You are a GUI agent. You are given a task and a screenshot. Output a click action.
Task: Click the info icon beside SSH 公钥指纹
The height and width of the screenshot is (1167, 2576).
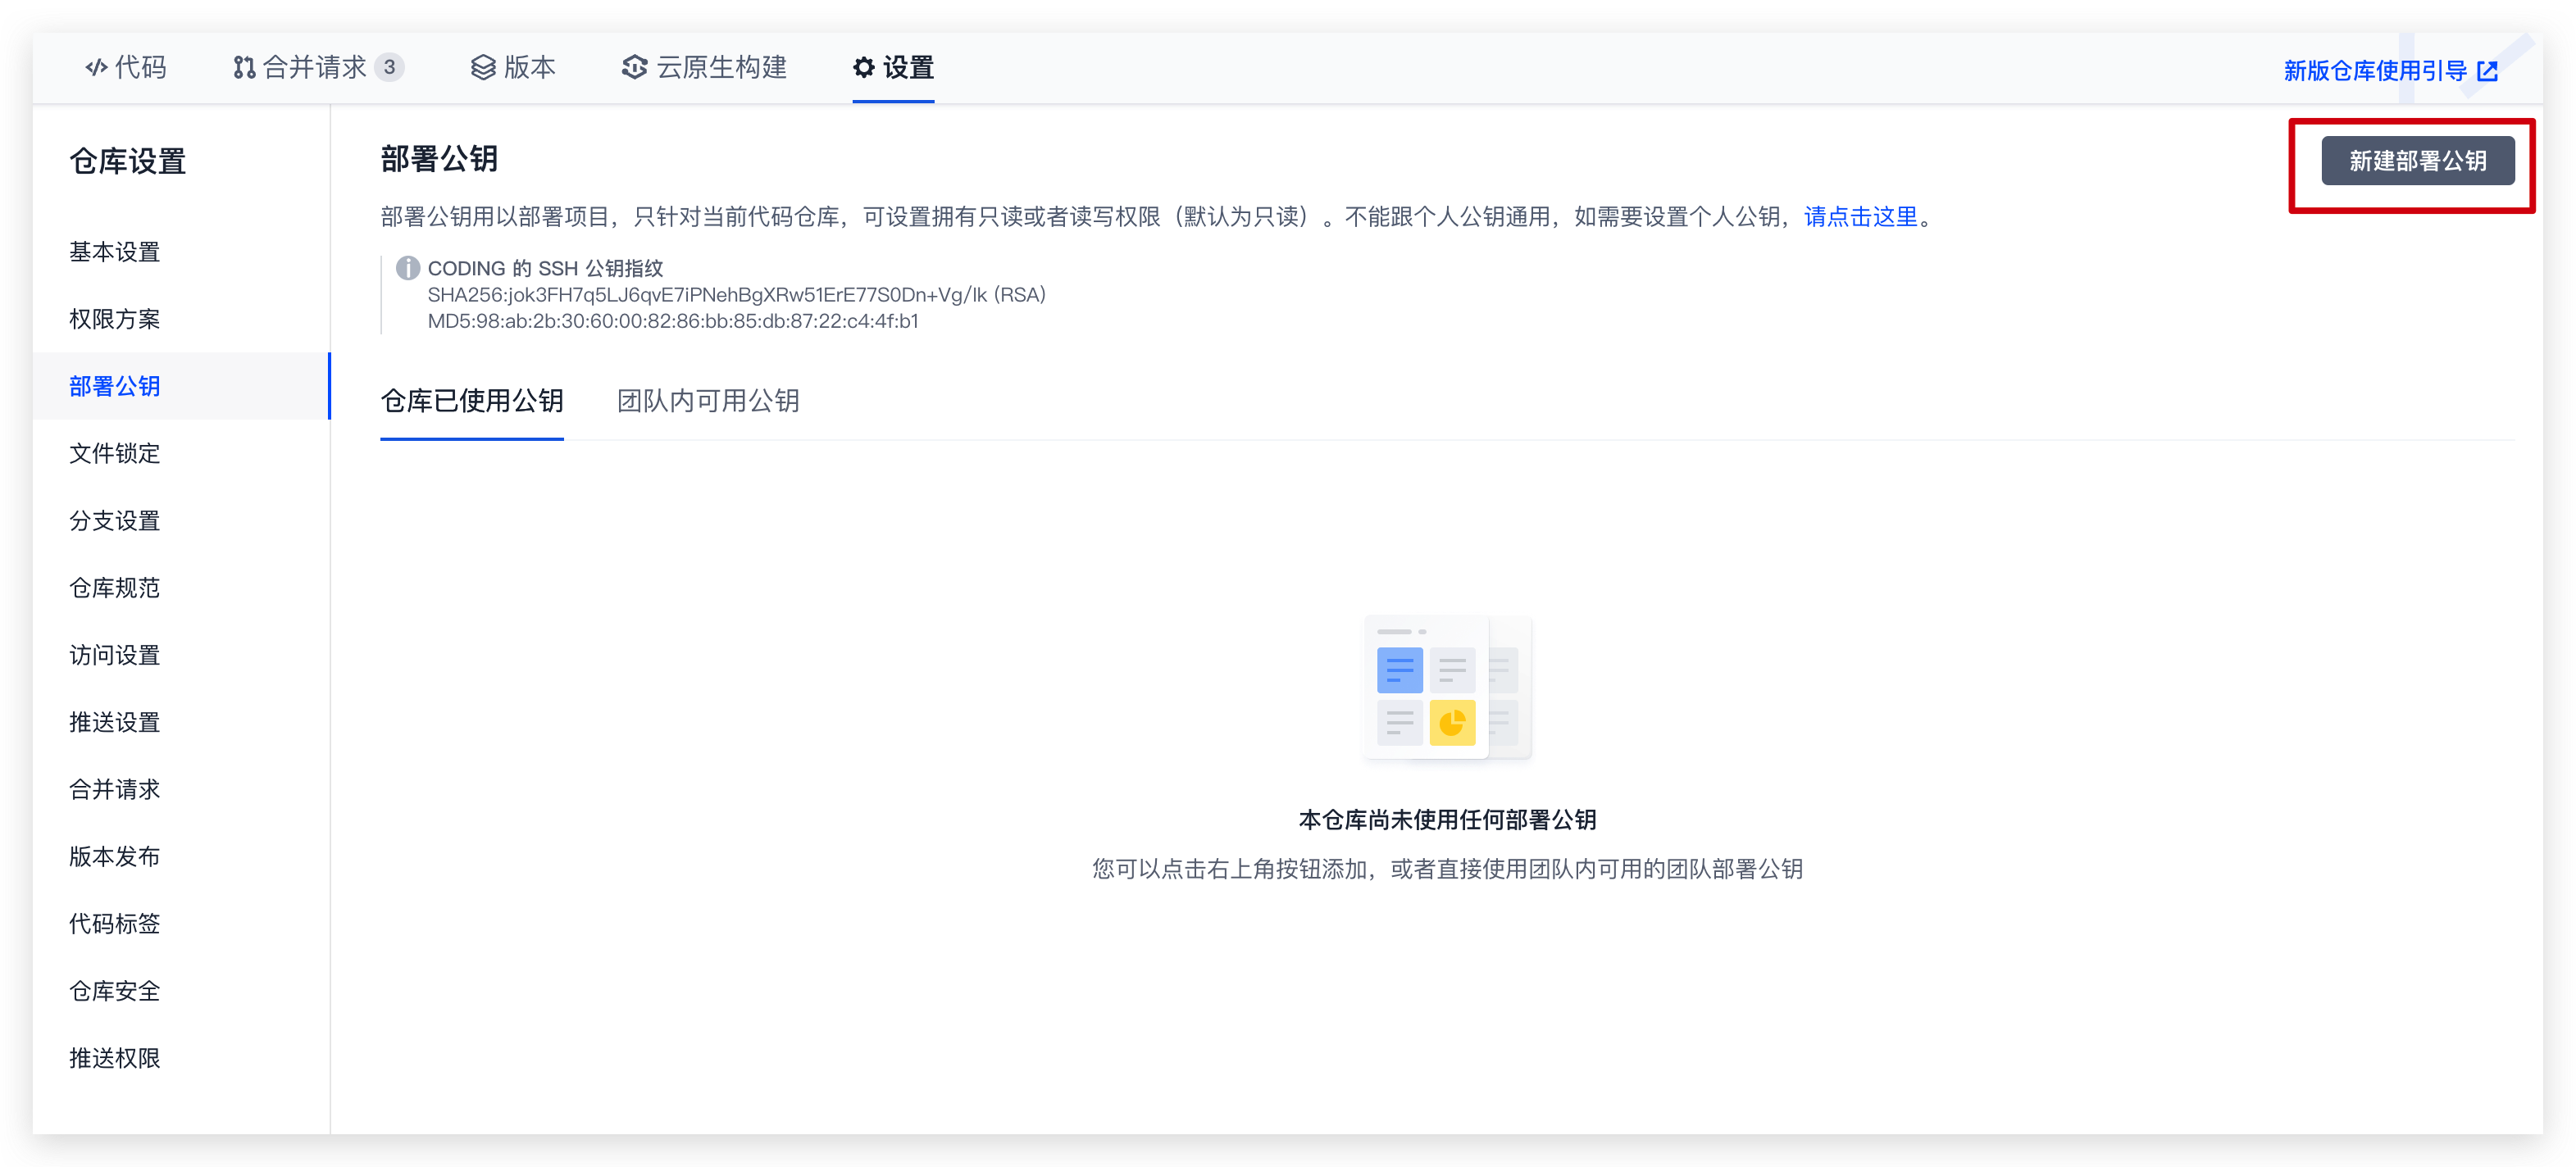pyautogui.click(x=408, y=268)
